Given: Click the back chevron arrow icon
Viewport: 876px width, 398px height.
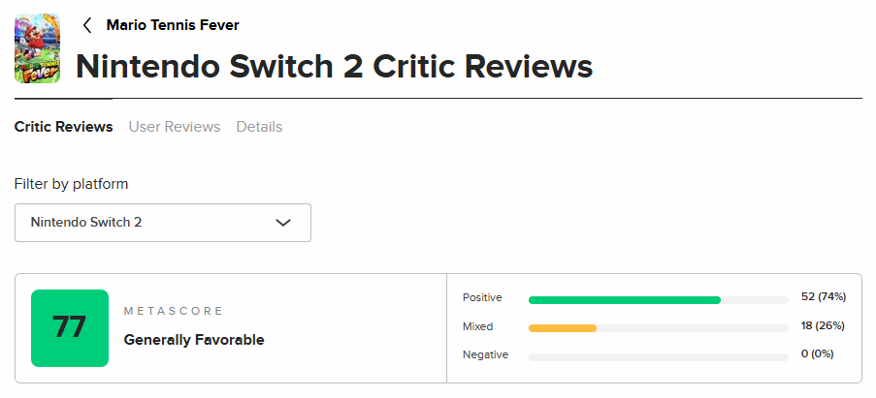Looking at the screenshot, I should 87,25.
